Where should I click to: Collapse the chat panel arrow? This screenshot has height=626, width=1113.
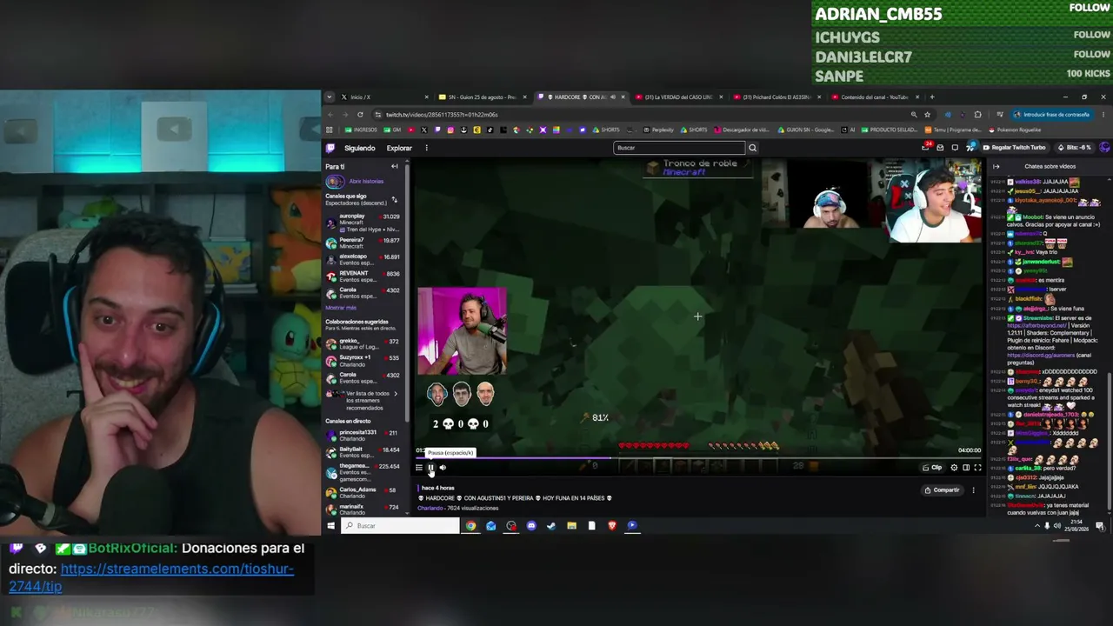[996, 166]
